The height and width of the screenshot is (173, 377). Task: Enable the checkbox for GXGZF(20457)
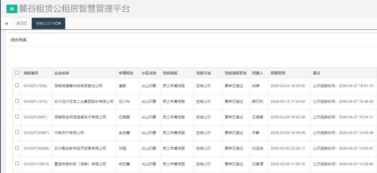click(17, 132)
